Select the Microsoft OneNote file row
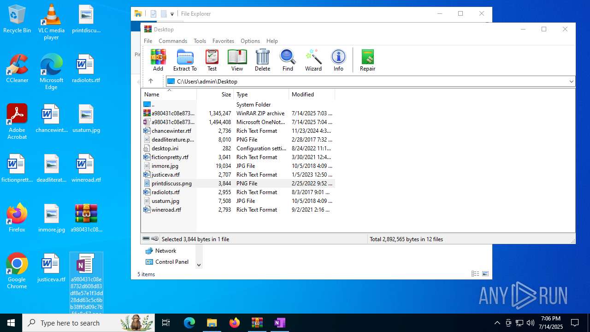590x332 pixels. (x=238, y=122)
